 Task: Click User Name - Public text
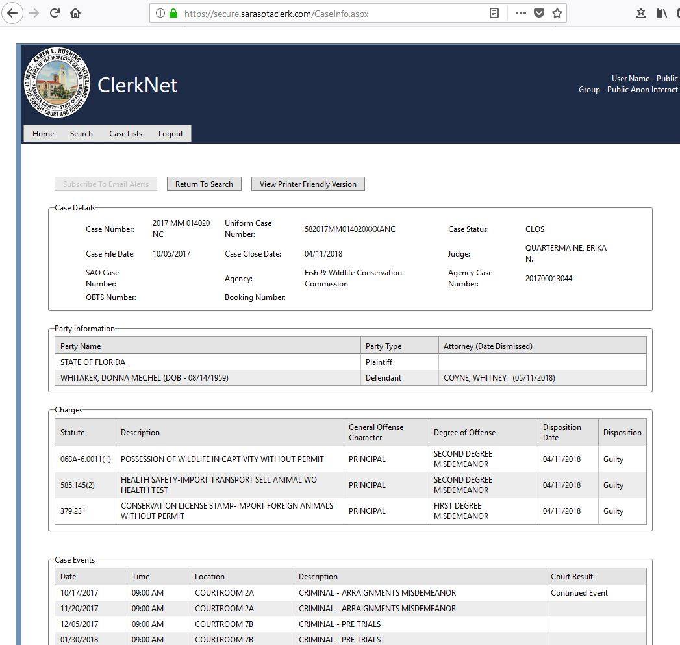(x=644, y=79)
